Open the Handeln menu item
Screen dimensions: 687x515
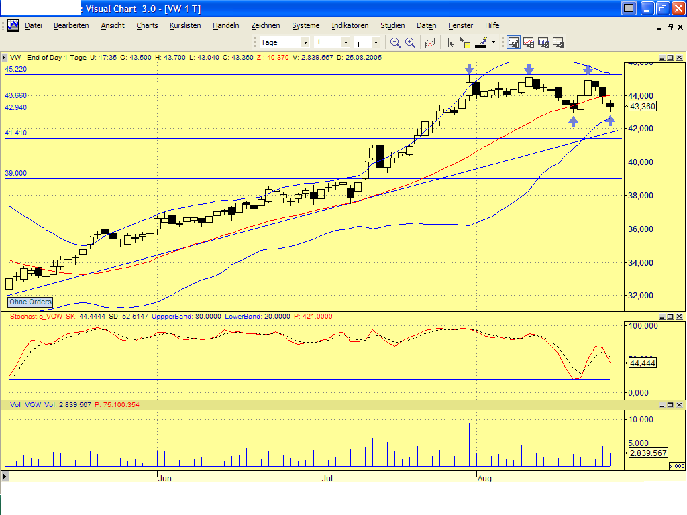225,25
